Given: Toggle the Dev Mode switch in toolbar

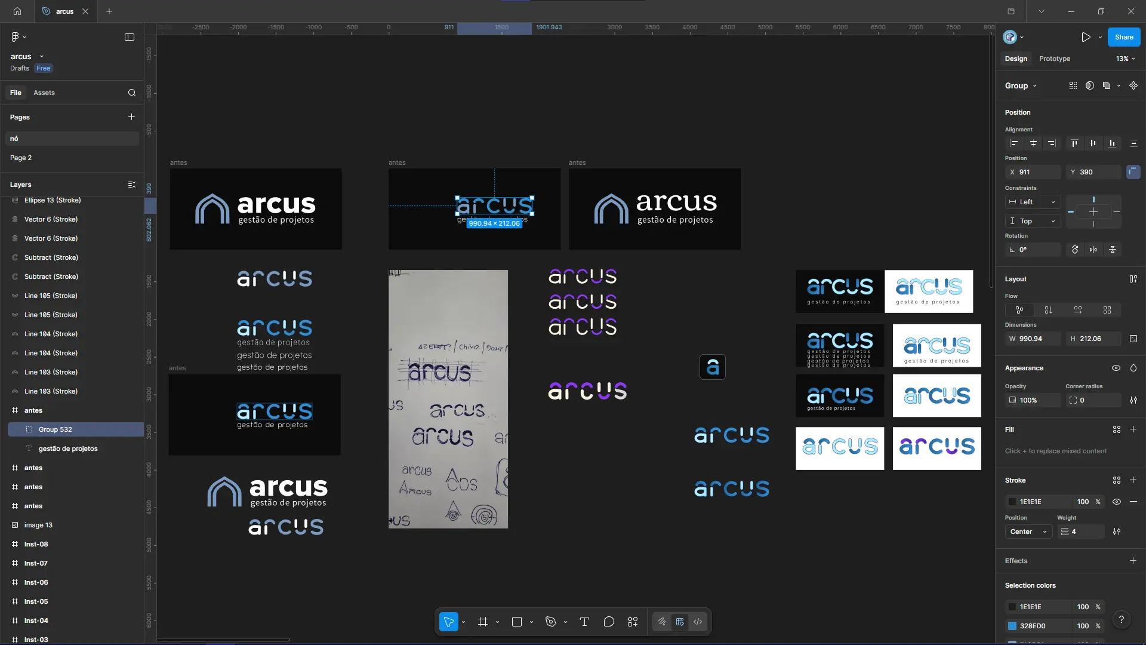Looking at the screenshot, I should point(698,622).
